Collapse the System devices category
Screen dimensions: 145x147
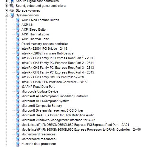coord(6,15)
